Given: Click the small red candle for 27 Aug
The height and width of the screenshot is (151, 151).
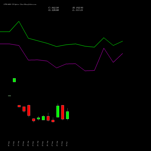Looking at the screenshot, I should click(x=53, y=121).
